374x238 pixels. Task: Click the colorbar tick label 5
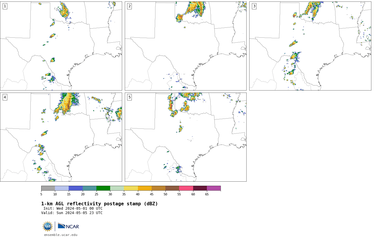[41, 194]
